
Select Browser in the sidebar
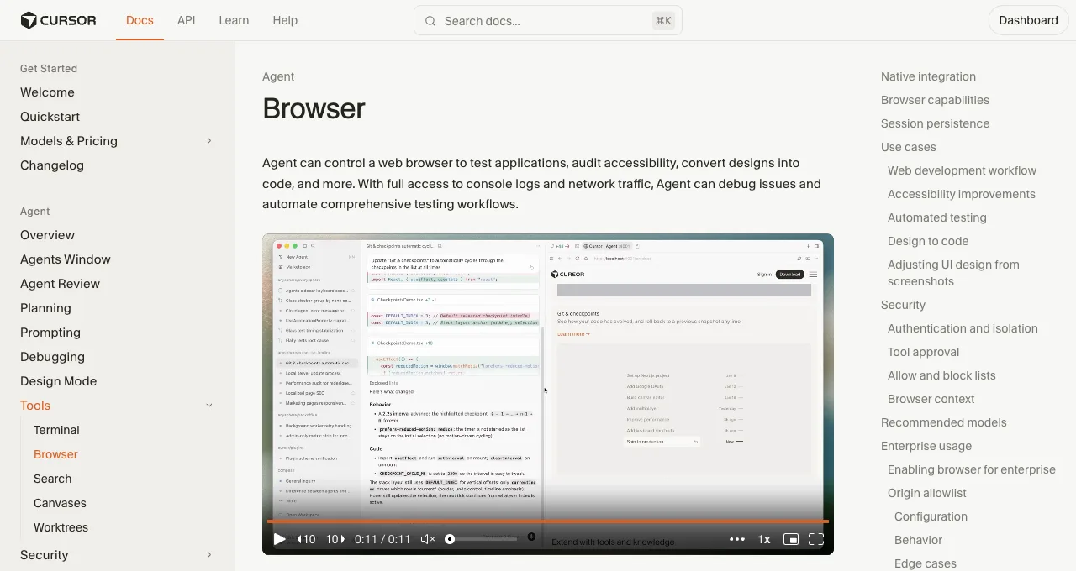click(x=55, y=454)
